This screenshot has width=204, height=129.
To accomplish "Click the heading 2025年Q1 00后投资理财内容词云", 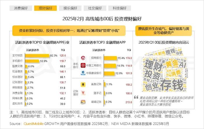I will click(164, 42).
